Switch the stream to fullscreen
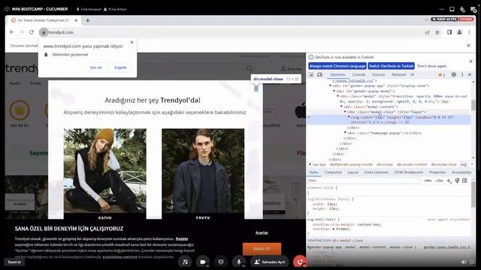Image resolution: width=481 pixels, height=270 pixels. [472, 262]
